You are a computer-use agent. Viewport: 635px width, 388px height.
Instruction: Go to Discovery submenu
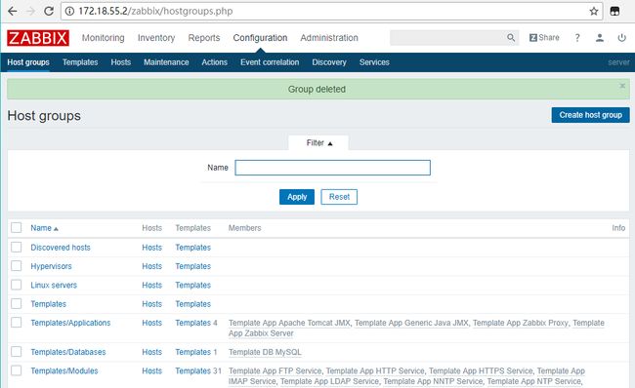click(329, 62)
